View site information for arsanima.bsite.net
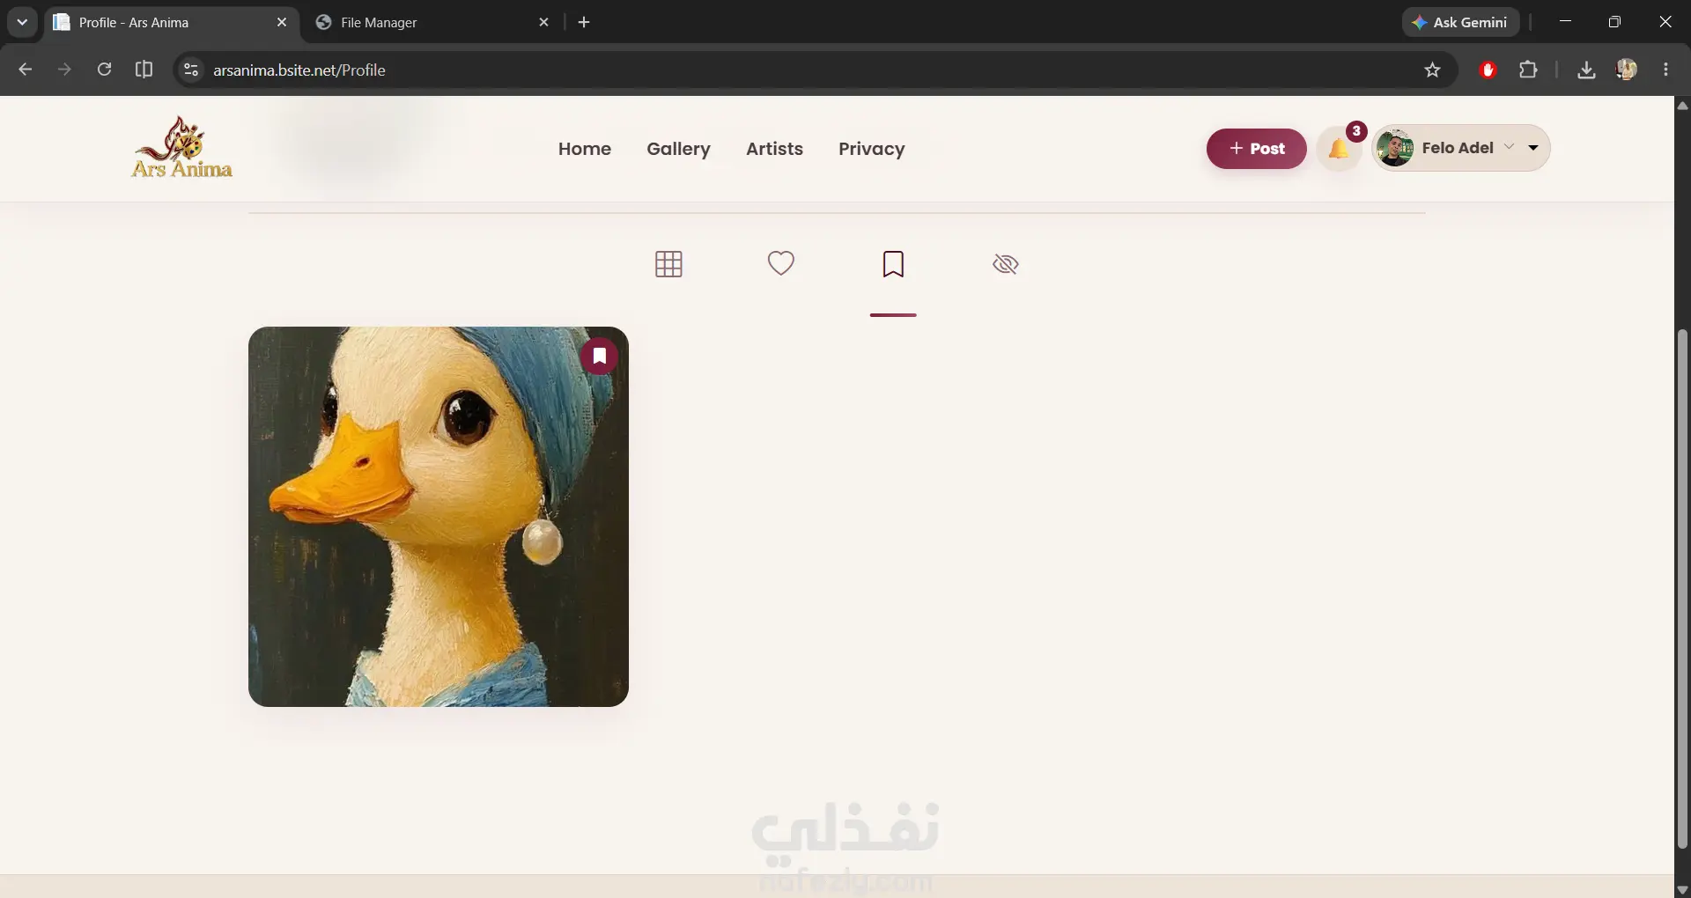1691x898 pixels. click(x=190, y=70)
